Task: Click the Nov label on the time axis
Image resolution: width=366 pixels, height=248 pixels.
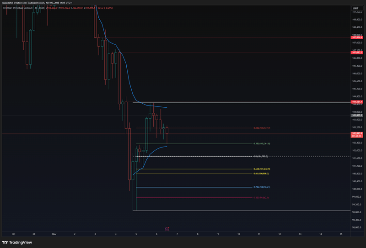Action: (54, 234)
